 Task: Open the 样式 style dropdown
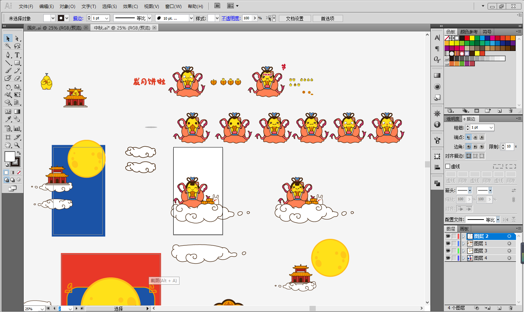point(217,18)
